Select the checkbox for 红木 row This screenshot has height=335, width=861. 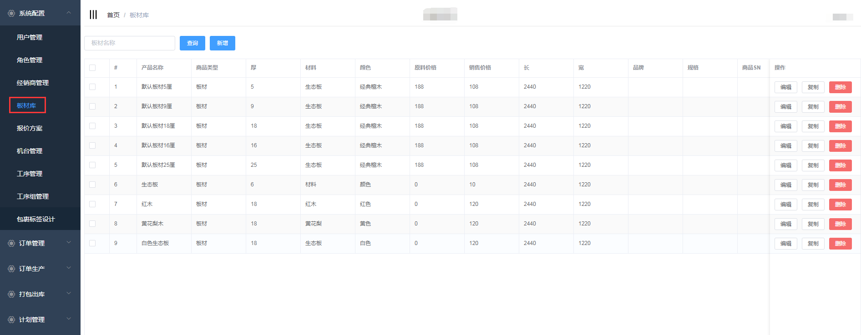coord(92,204)
